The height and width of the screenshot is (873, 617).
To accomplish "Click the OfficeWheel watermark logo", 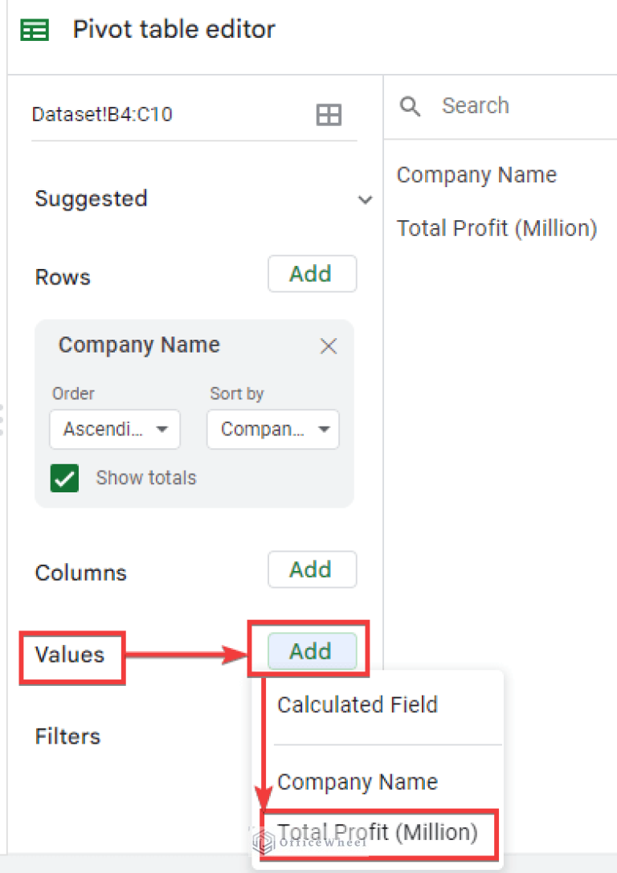I will [x=264, y=842].
